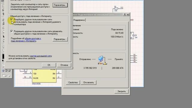Image resolution: width=192 pixels, height=108 pixels.
Task: Switch to the Поддержка tab
Action: [x=79, y=20]
